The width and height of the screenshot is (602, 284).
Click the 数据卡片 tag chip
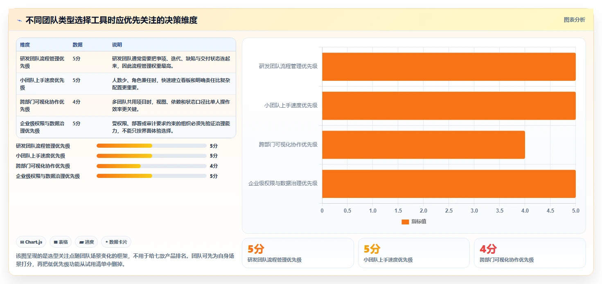click(x=116, y=242)
